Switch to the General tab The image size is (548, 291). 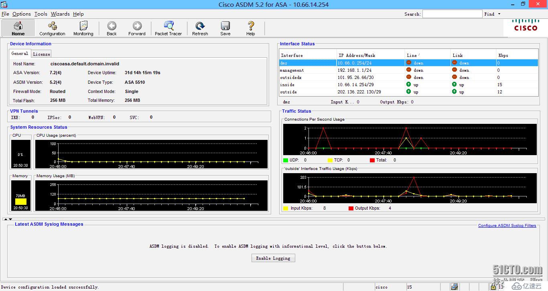20,54
